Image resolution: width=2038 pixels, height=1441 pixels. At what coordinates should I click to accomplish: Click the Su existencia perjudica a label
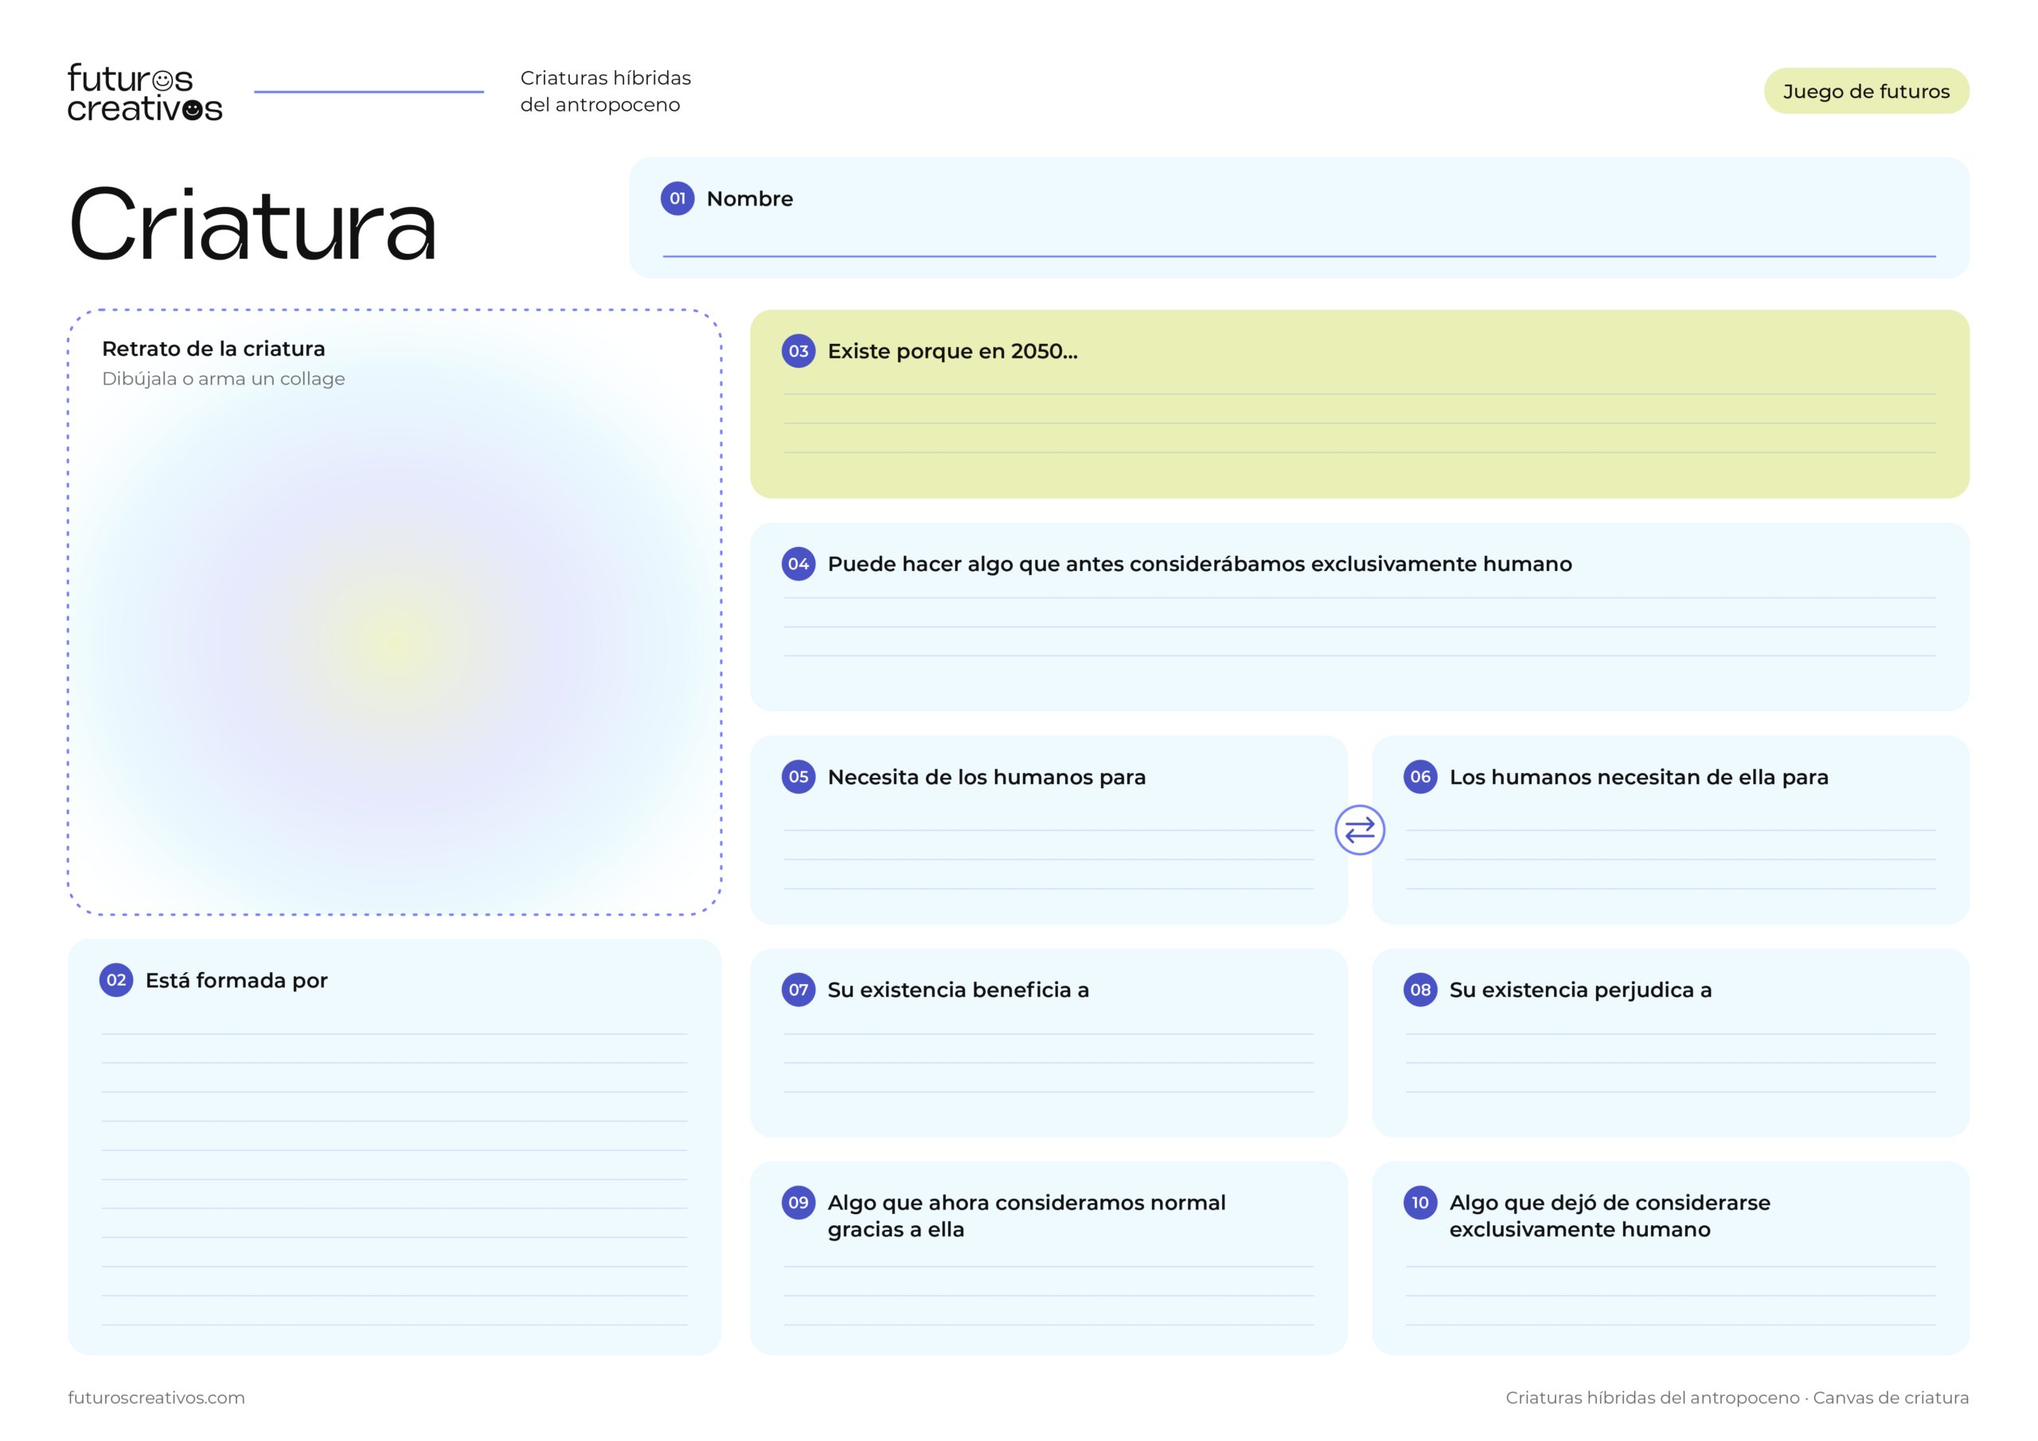click(1580, 990)
